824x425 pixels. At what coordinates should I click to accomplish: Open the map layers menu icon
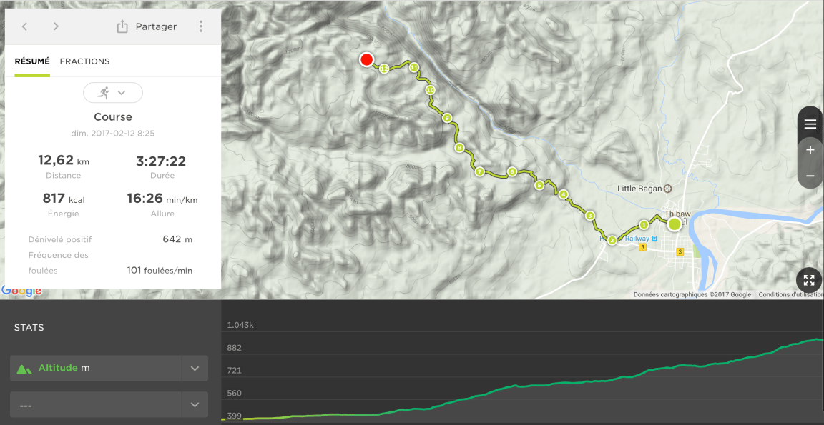pyautogui.click(x=810, y=124)
